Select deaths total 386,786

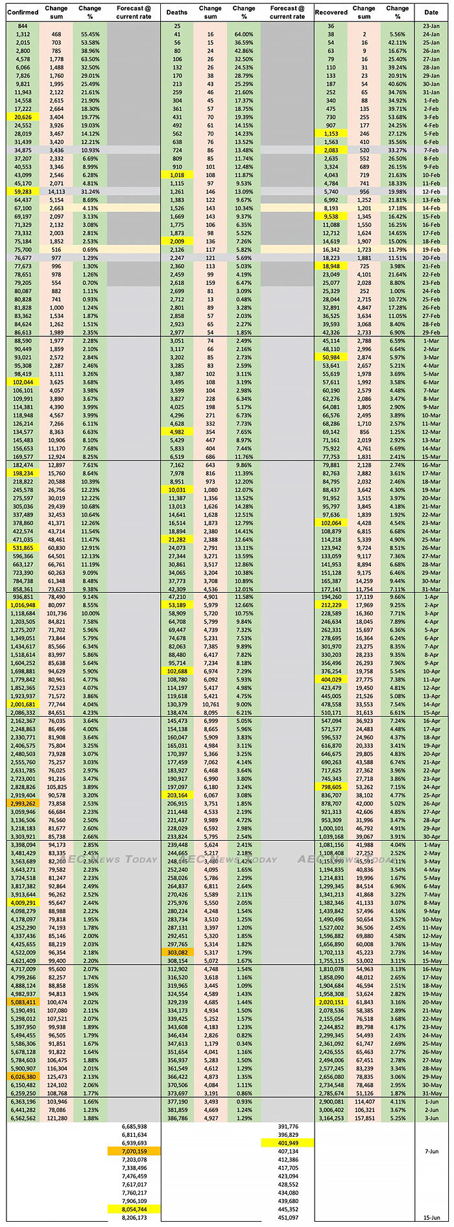point(177,1118)
